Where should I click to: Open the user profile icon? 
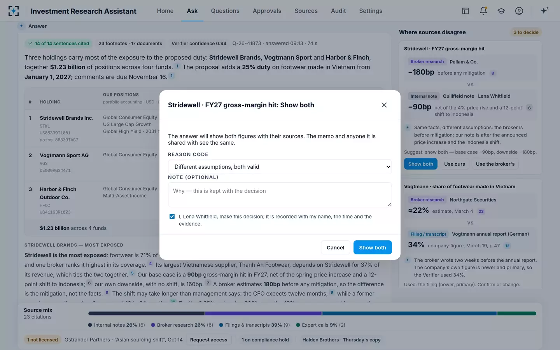coord(519,11)
